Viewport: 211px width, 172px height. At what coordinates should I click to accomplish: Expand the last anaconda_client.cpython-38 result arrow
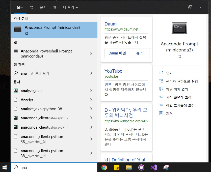point(91,153)
